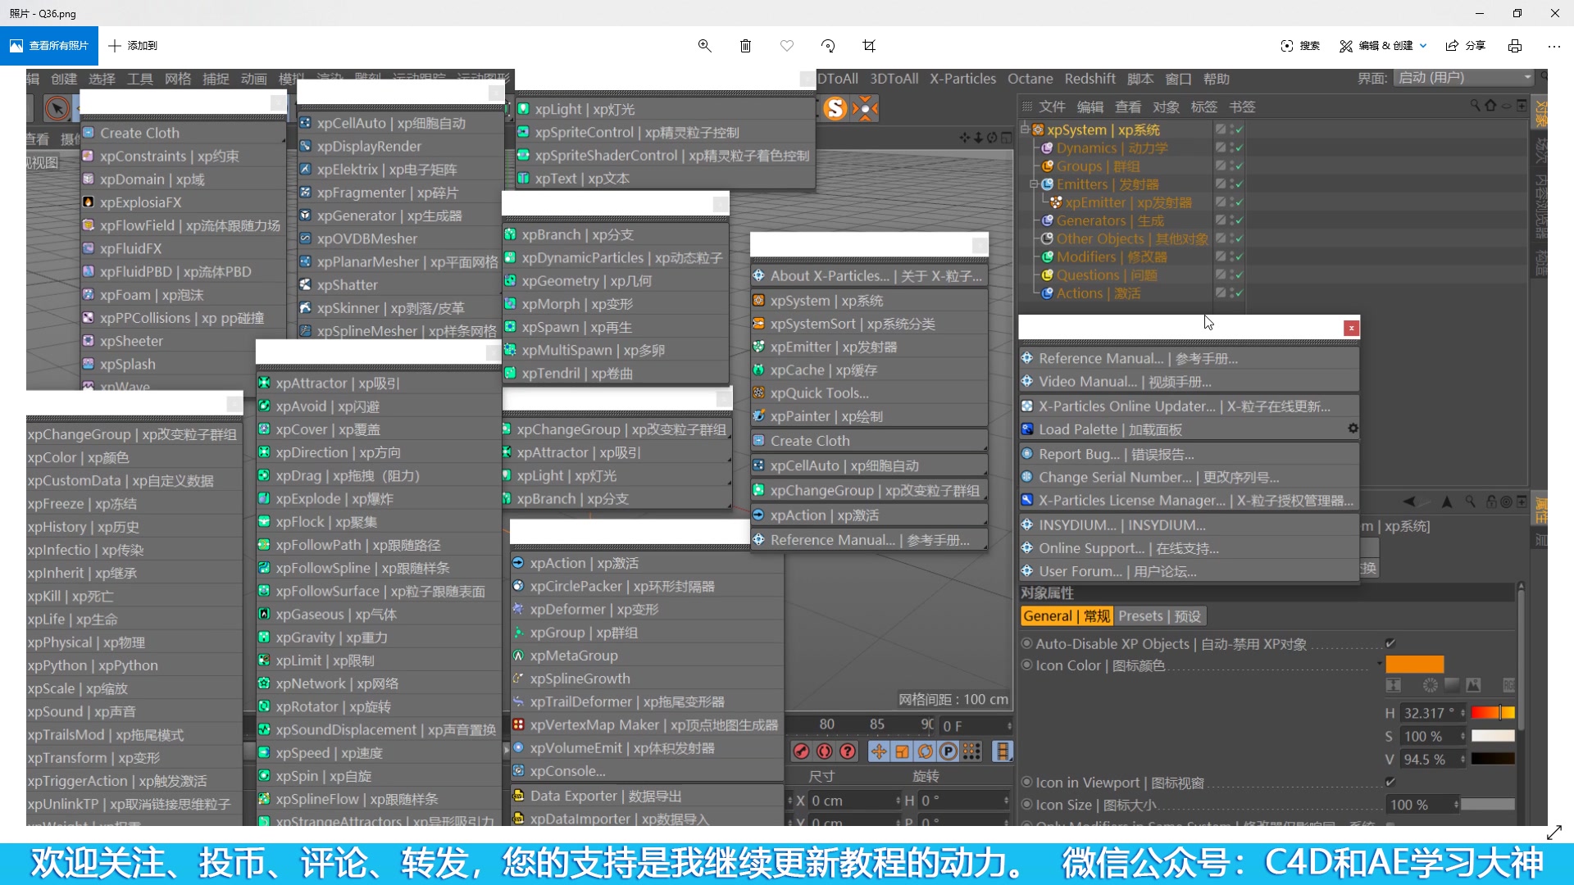Click the orange Sketch style icon in toolbar

tap(837, 107)
